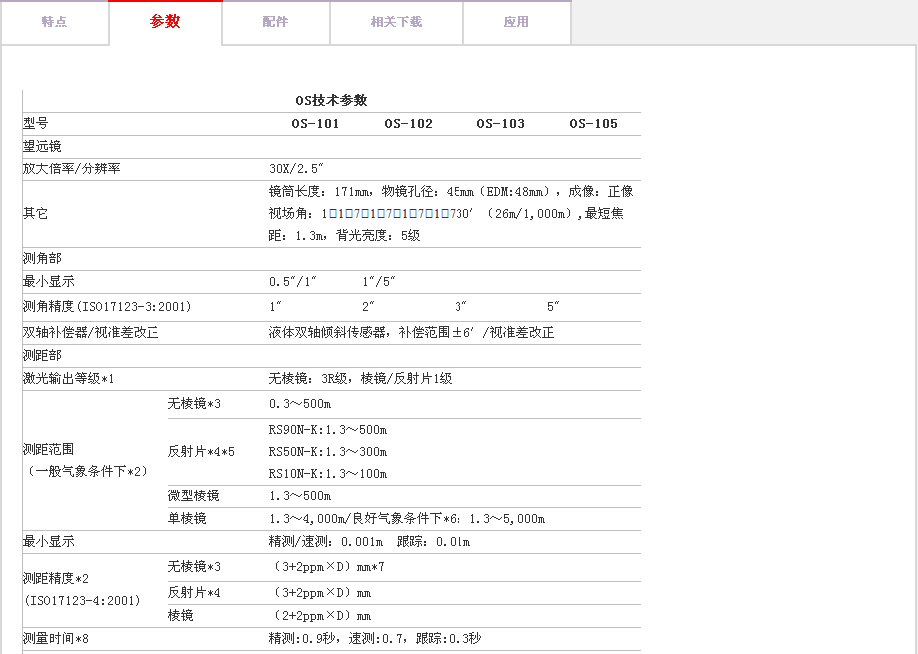This screenshot has width=918, height=654.
Task: Select the 参数 tab
Action: [x=165, y=22]
